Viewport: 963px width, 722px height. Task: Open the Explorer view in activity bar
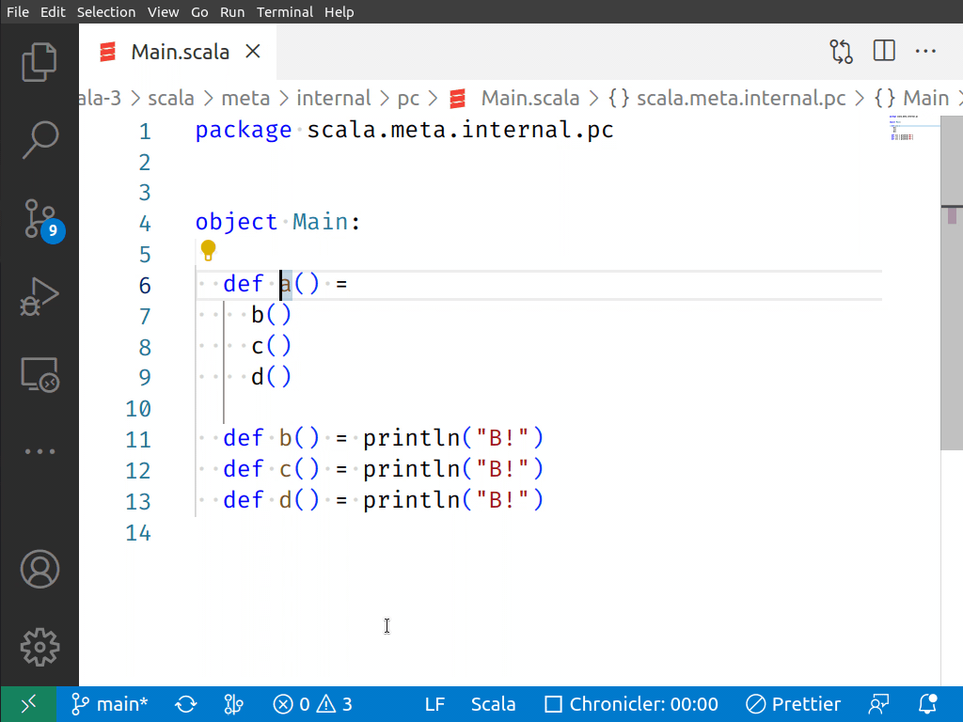point(39,61)
